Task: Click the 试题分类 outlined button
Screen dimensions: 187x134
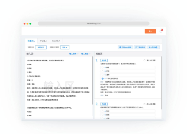Action: 41,47
